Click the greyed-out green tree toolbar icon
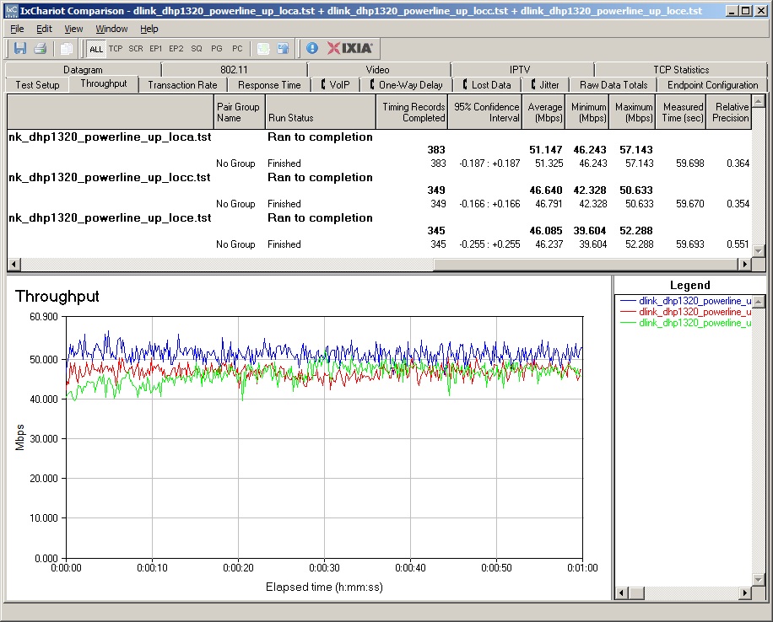 (x=263, y=48)
